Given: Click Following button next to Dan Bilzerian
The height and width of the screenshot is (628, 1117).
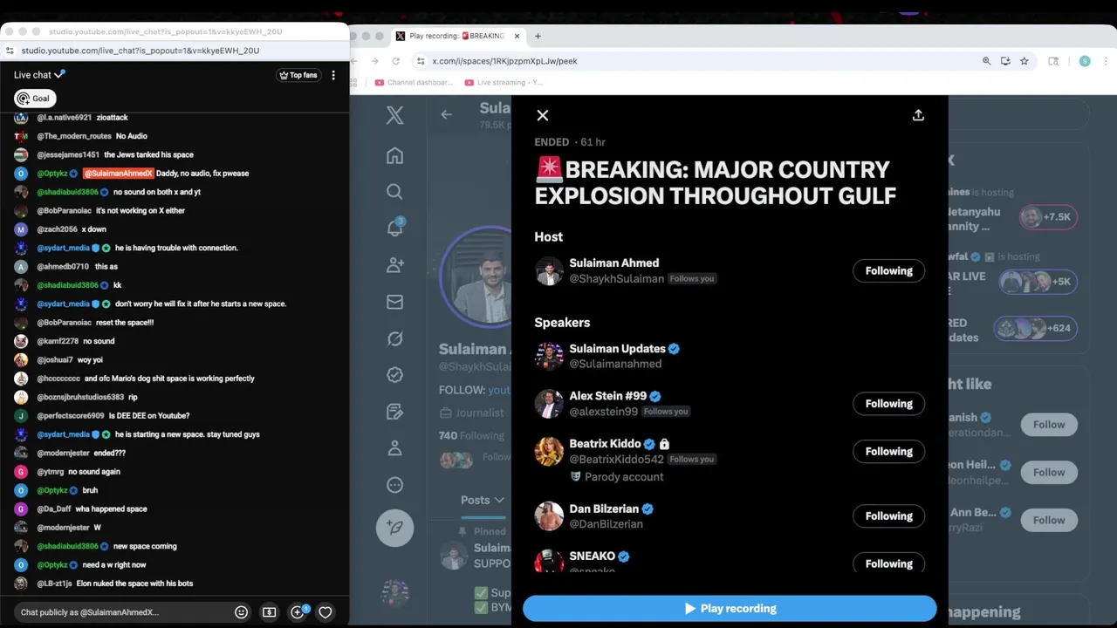Looking at the screenshot, I should 888,515.
